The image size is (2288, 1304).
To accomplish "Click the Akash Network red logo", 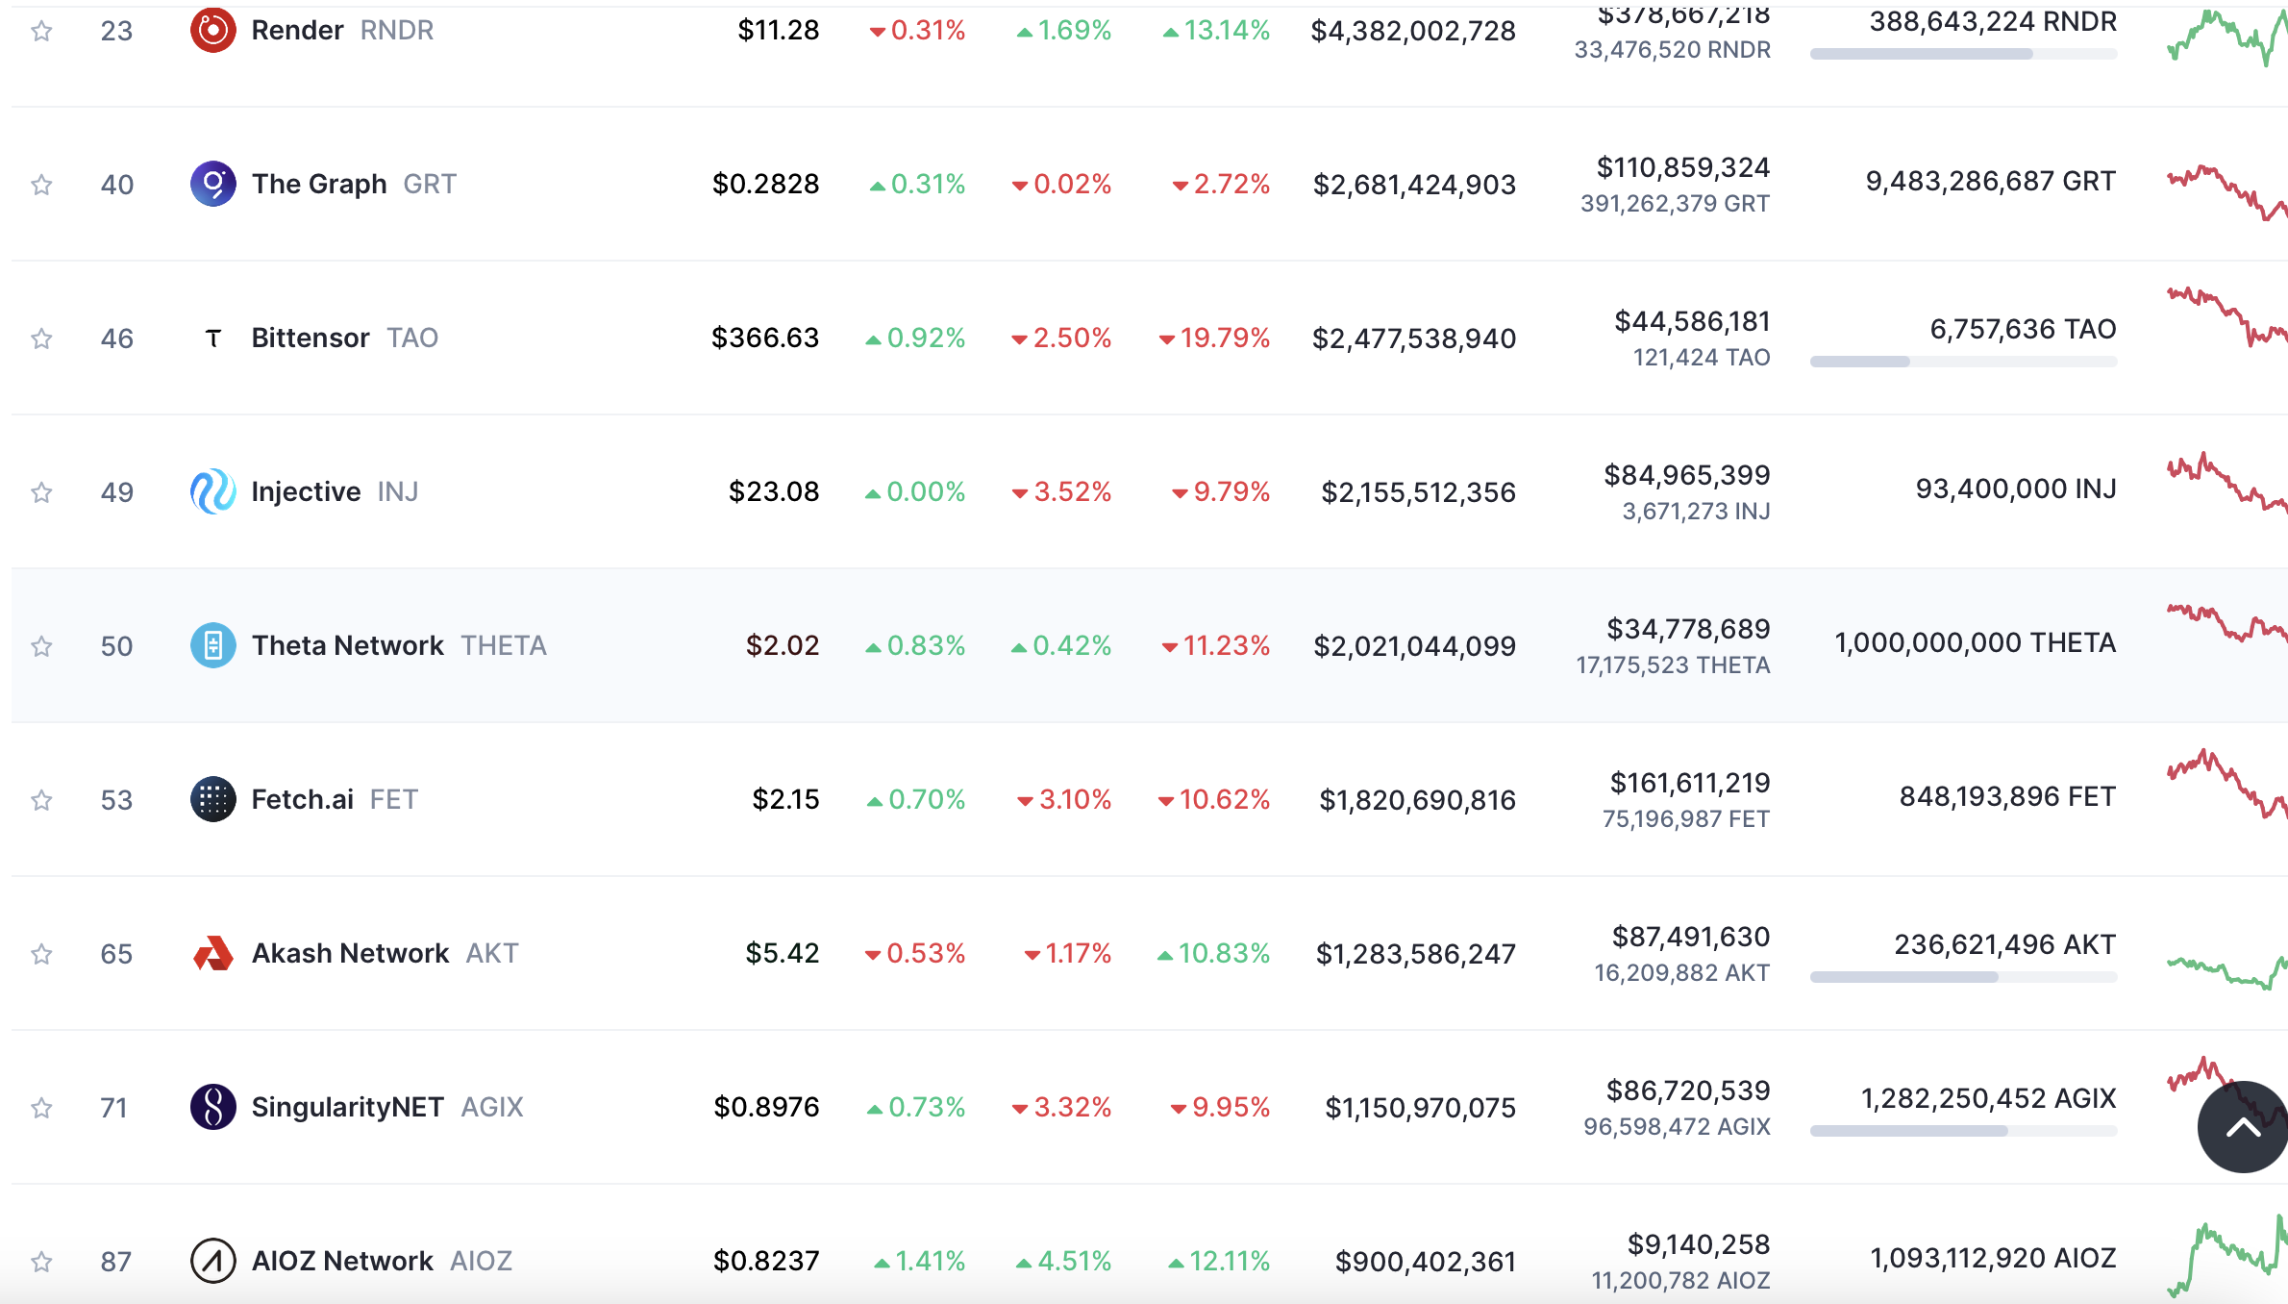I will coord(212,953).
